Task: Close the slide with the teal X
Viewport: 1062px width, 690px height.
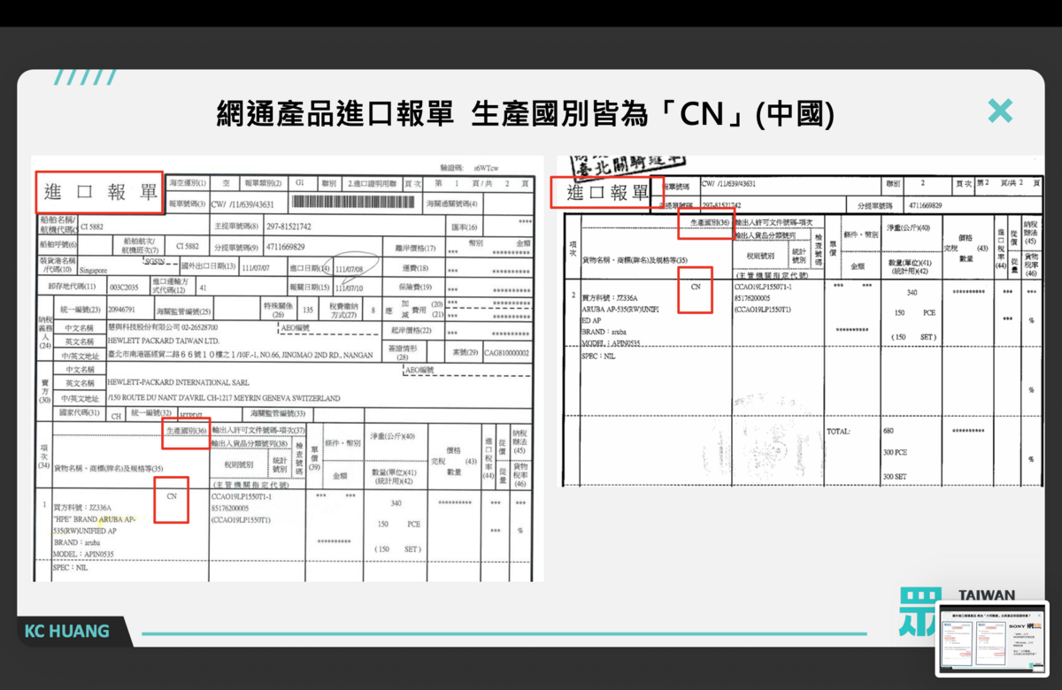Action: coord(1000,111)
